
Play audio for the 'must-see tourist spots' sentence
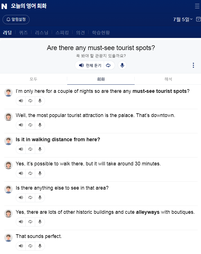[21, 101]
